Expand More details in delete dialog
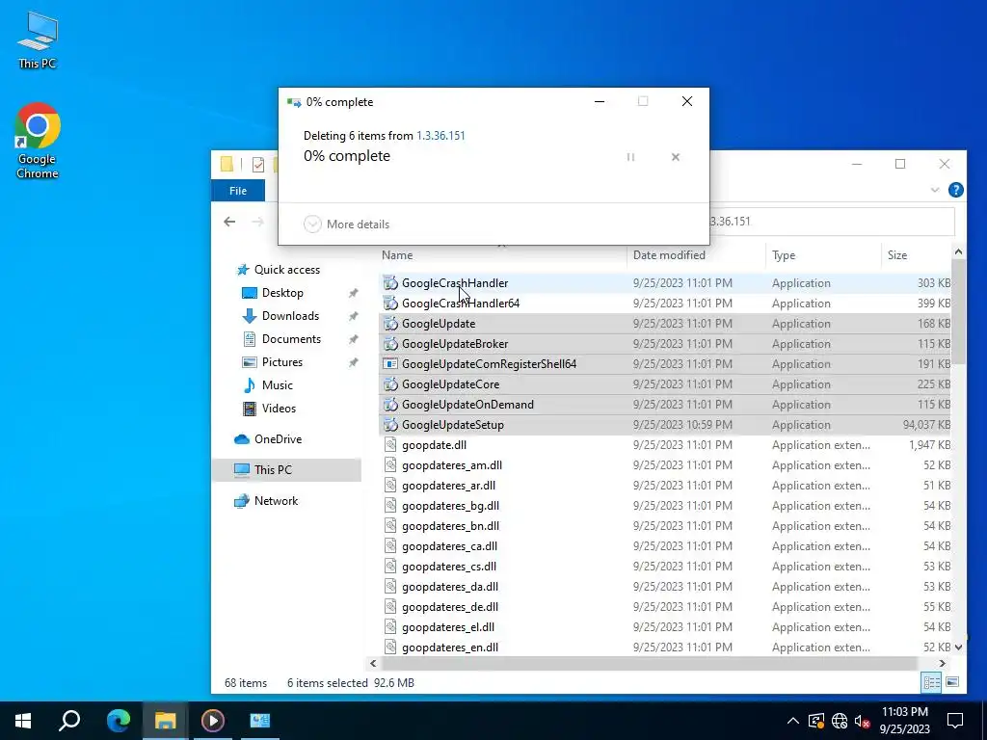The height and width of the screenshot is (740, 987). click(346, 224)
